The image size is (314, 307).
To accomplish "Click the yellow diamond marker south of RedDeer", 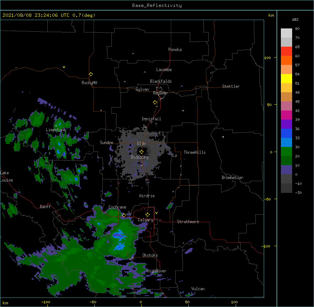I will pos(155,102).
